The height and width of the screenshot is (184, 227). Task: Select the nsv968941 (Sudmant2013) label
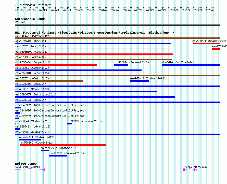point(33,121)
